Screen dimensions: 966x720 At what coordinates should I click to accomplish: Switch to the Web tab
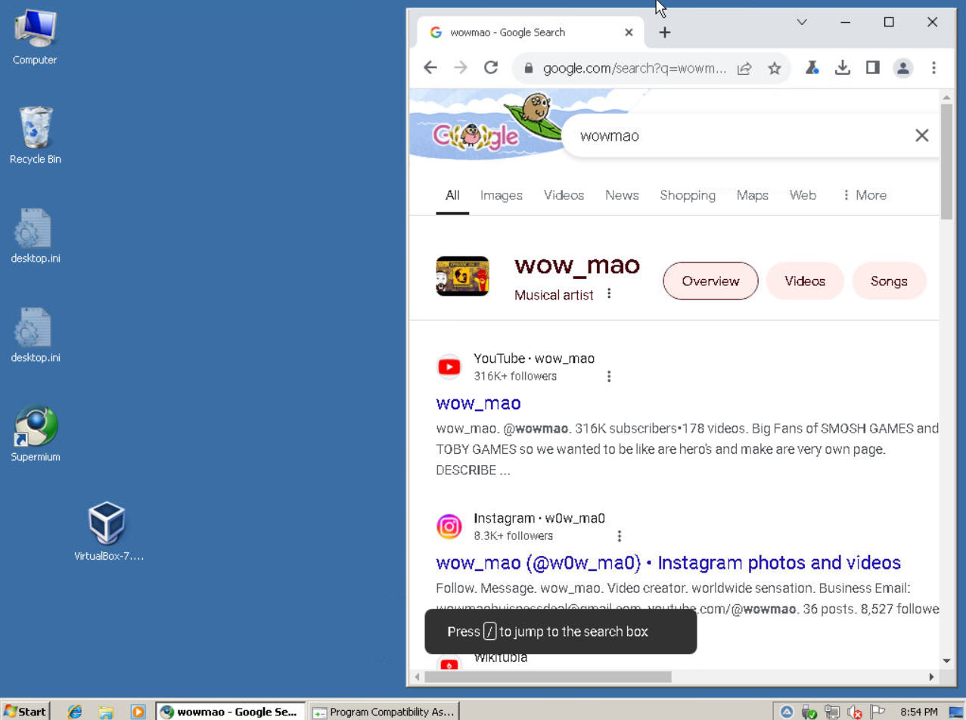click(803, 195)
